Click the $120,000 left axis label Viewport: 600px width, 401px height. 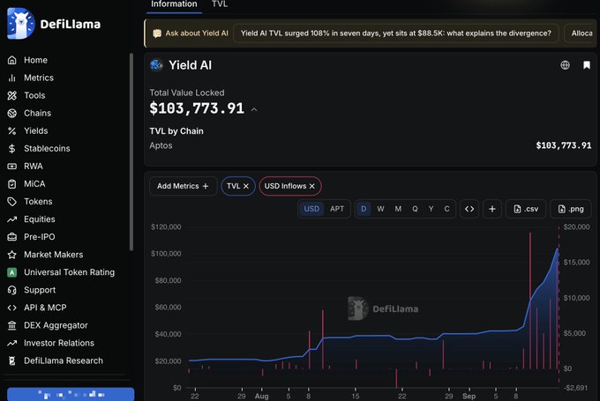coord(166,227)
